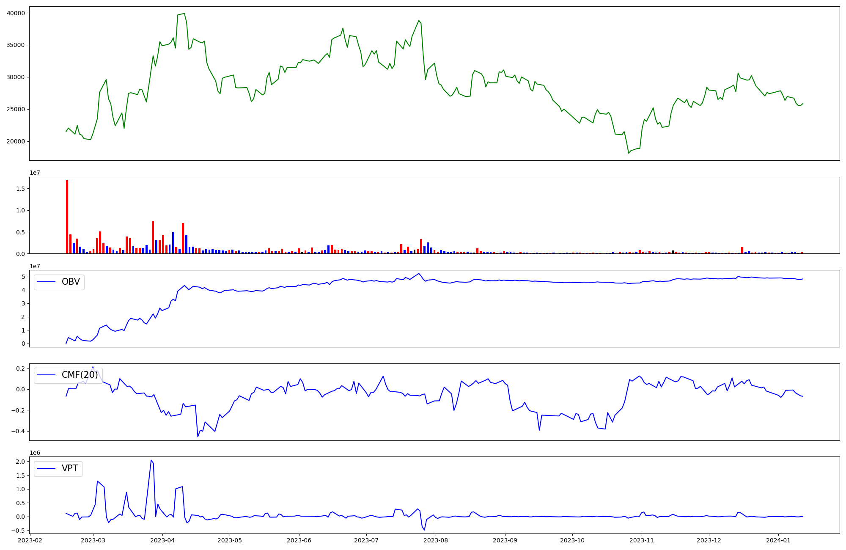Click the 40000 price axis label
846x550 pixels.
tap(16, 13)
